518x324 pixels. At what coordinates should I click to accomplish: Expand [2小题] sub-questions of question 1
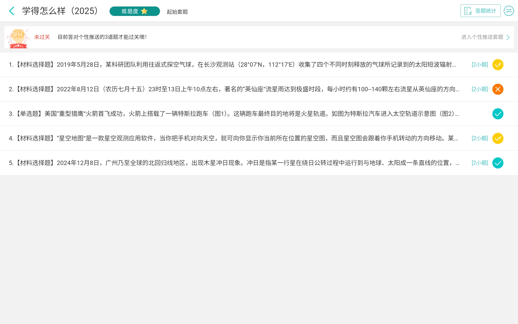(x=480, y=65)
